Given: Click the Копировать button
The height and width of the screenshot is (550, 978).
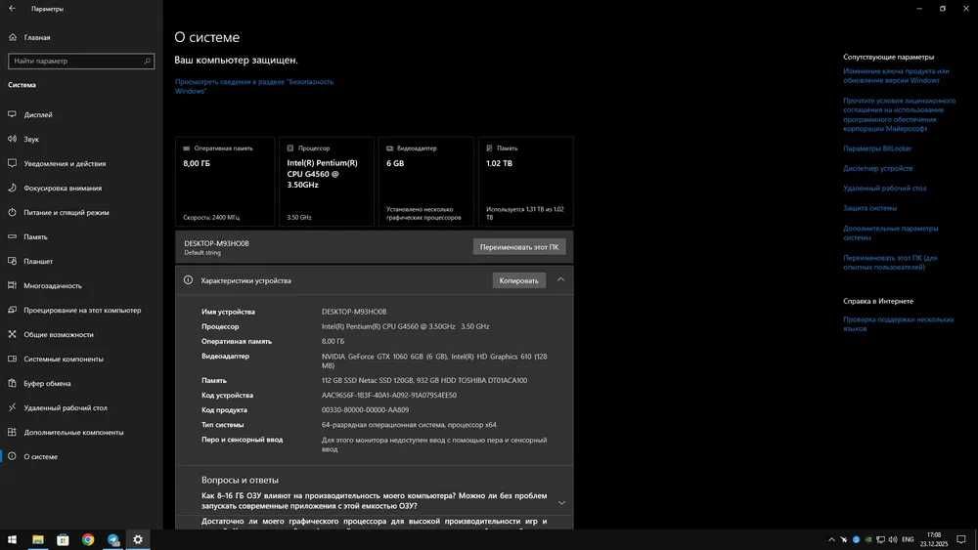Looking at the screenshot, I should [518, 280].
